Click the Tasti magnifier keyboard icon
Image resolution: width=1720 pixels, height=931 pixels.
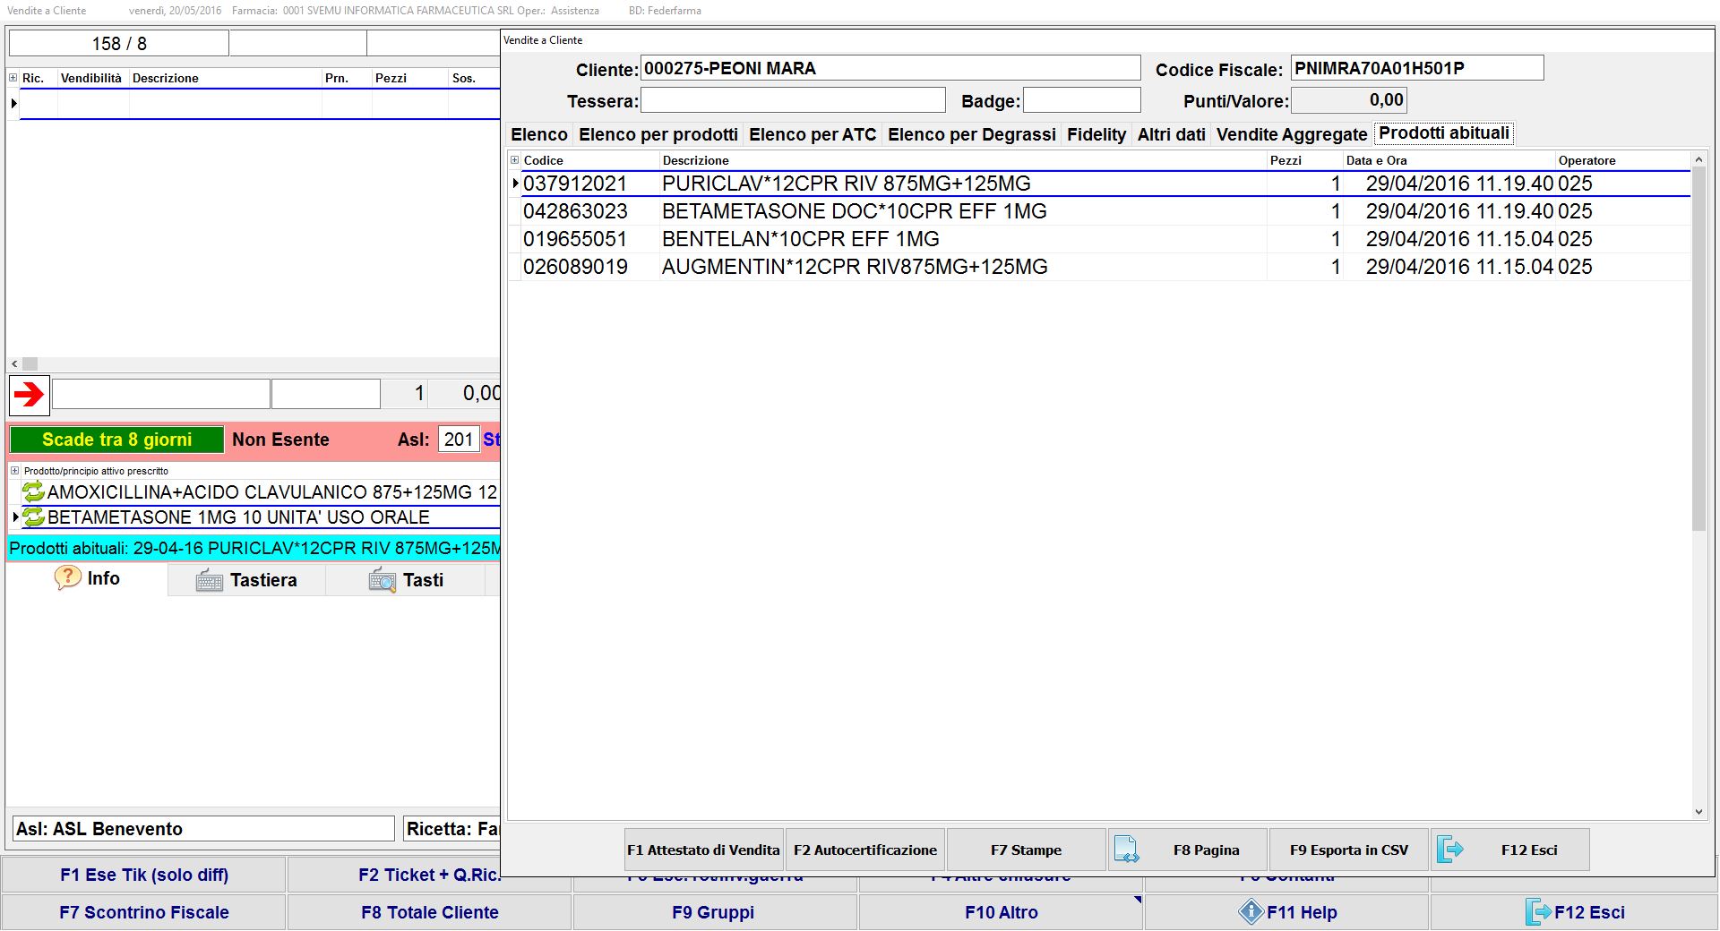click(x=382, y=581)
